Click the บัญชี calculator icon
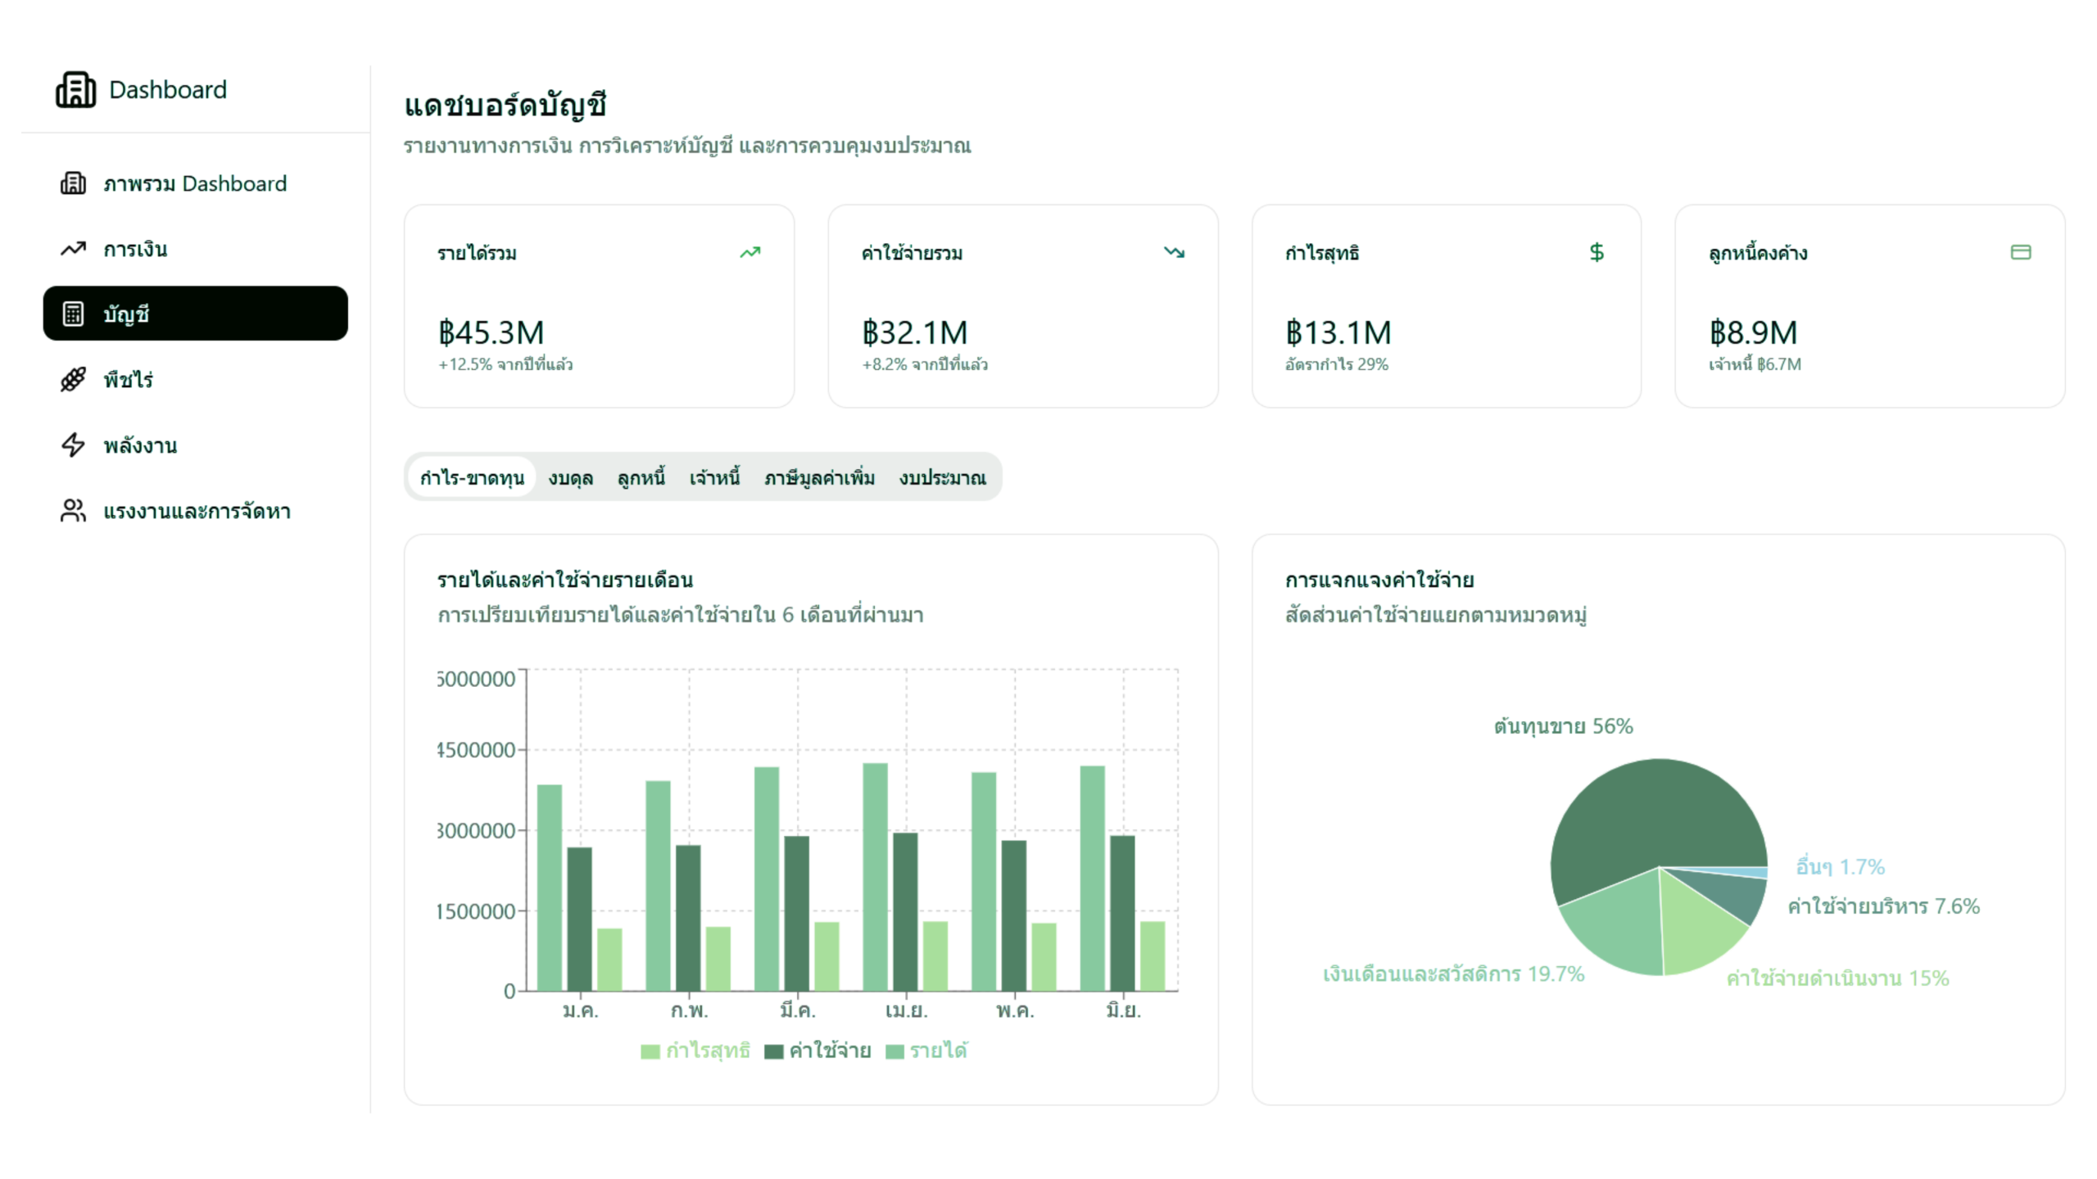This screenshot has width=2097, height=1179. tap(73, 314)
